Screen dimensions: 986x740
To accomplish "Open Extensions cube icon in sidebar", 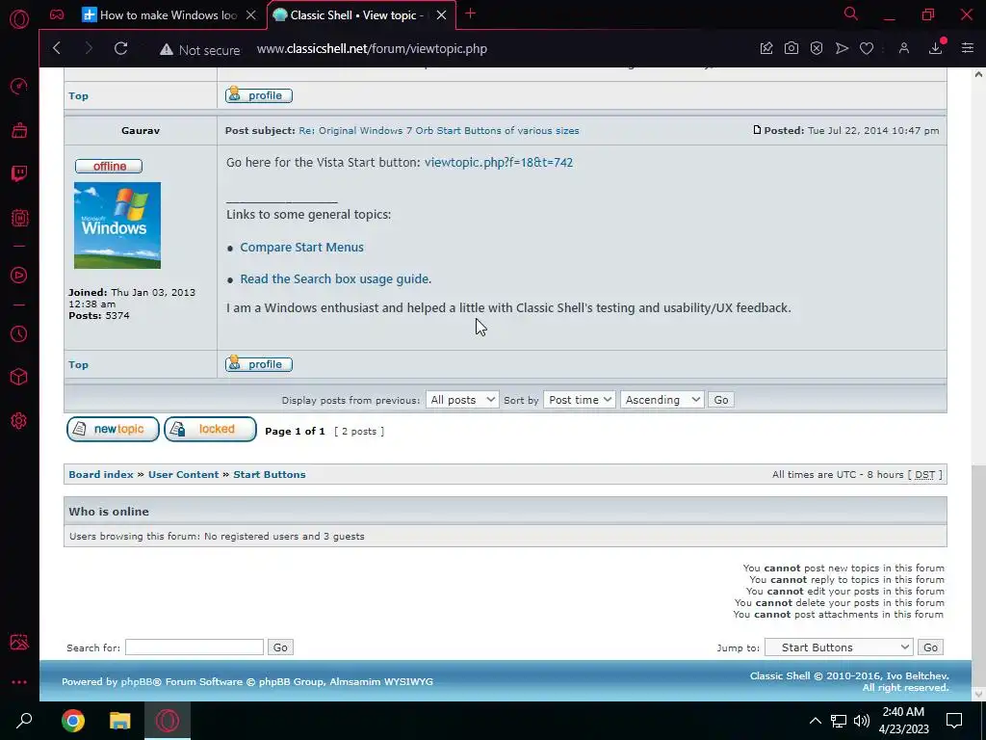I will (x=19, y=377).
